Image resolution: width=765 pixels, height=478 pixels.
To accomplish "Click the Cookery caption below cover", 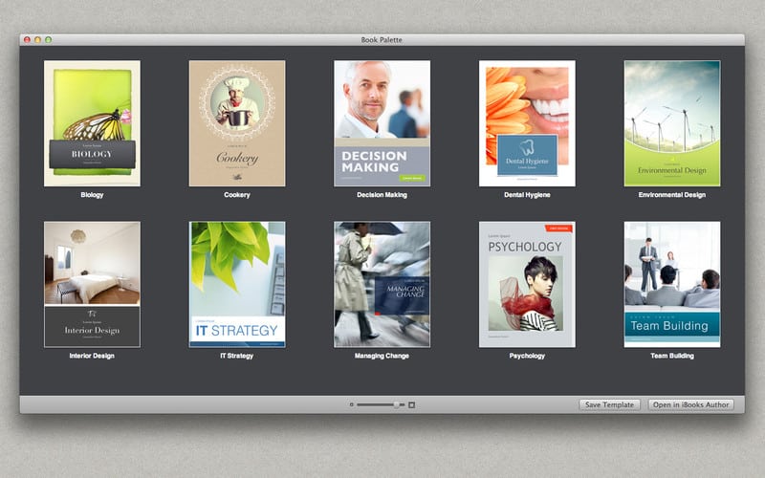I will pos(236,195).
